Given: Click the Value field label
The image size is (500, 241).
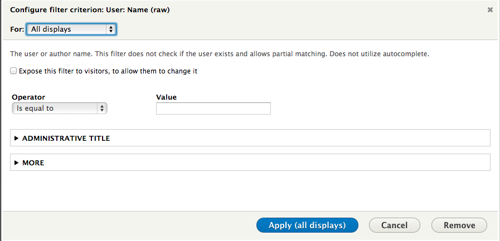Looking at the screenshot, I should (x=166, y=97).
